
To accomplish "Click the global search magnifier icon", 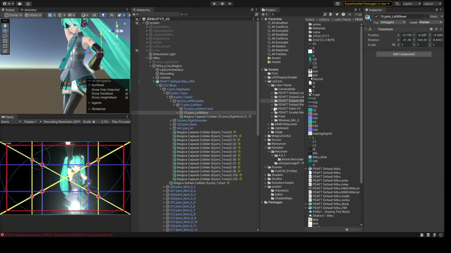I will [x=397, y=4].
